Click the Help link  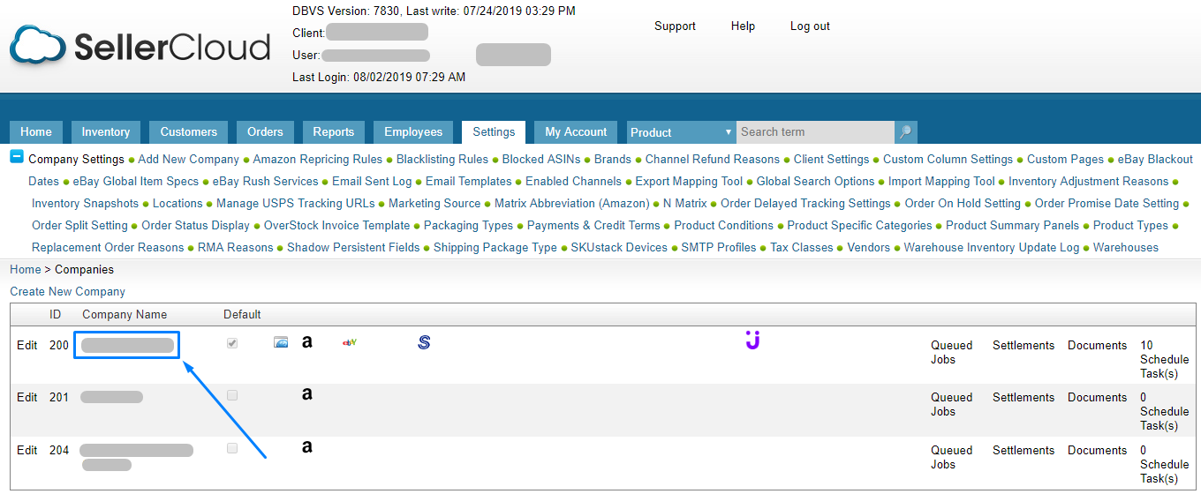click(x=743, y=26)
